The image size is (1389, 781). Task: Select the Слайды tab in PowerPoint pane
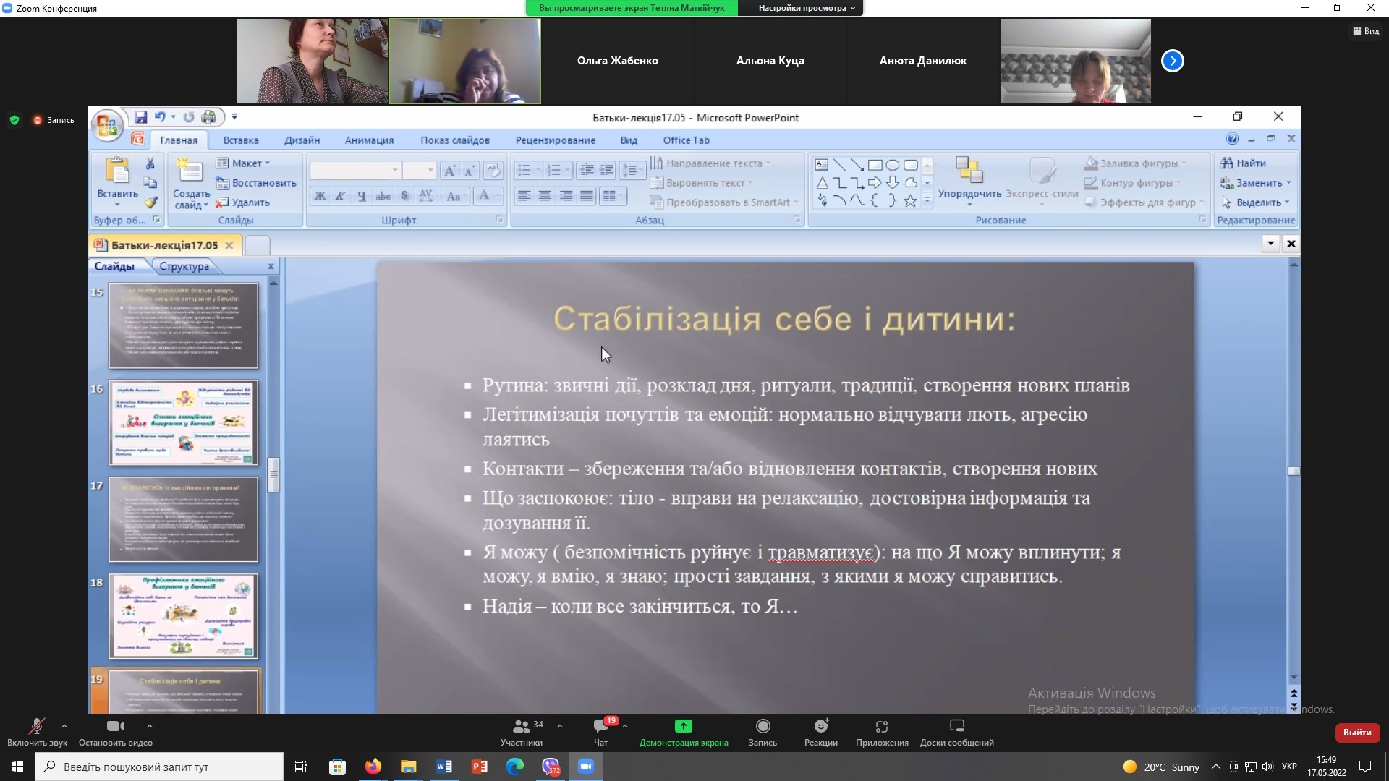coord(114,266)
